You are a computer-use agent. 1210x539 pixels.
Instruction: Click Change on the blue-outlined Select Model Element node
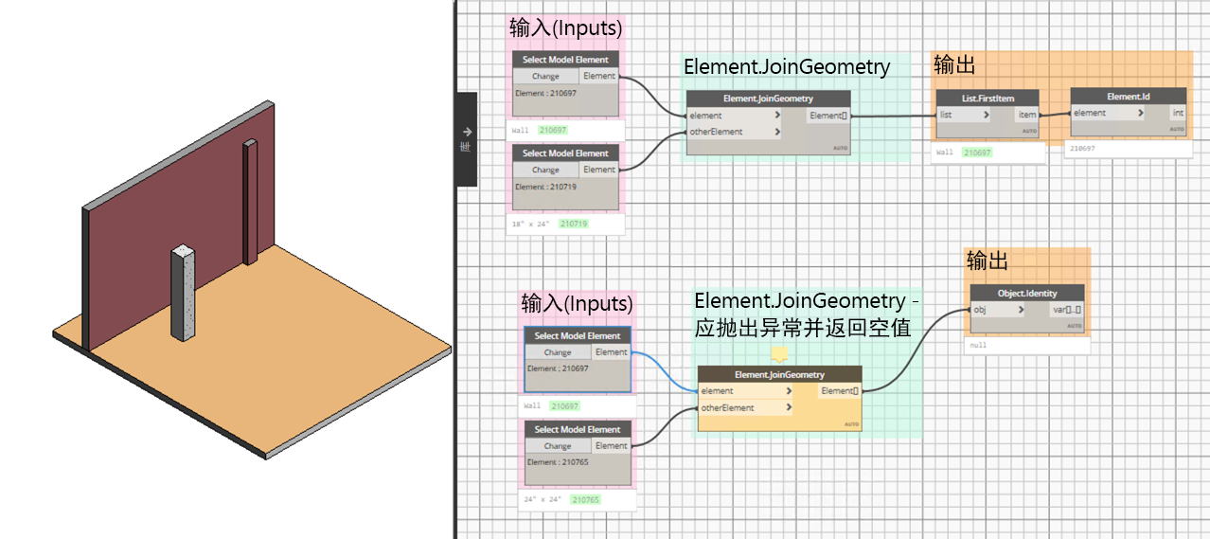pyautogui.click(x=558, y=352)
